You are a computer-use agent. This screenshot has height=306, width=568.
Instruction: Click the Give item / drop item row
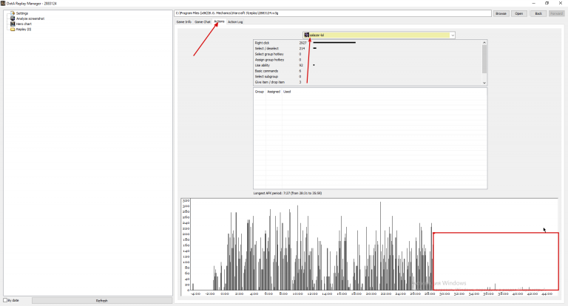coord(368,82)
